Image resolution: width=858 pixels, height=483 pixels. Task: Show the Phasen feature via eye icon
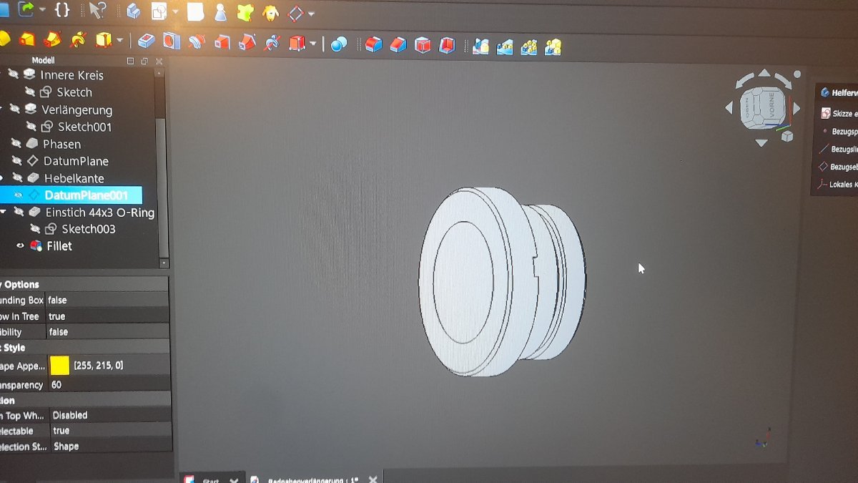coord(16,144)
